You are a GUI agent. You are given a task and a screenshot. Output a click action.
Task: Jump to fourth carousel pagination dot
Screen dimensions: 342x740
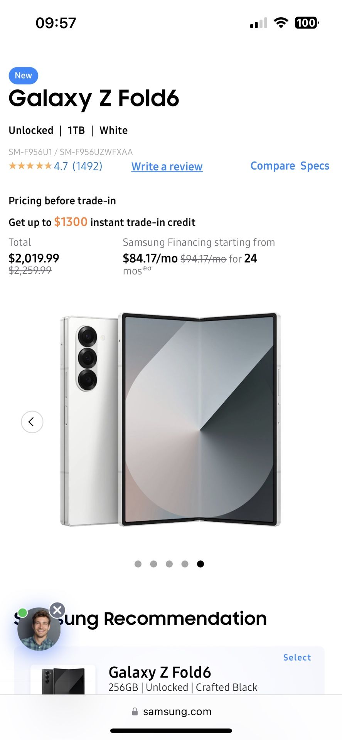[x=185, y=564]
